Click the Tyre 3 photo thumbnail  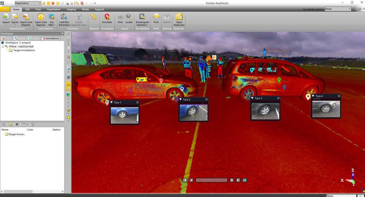click(x=265, y=111)
